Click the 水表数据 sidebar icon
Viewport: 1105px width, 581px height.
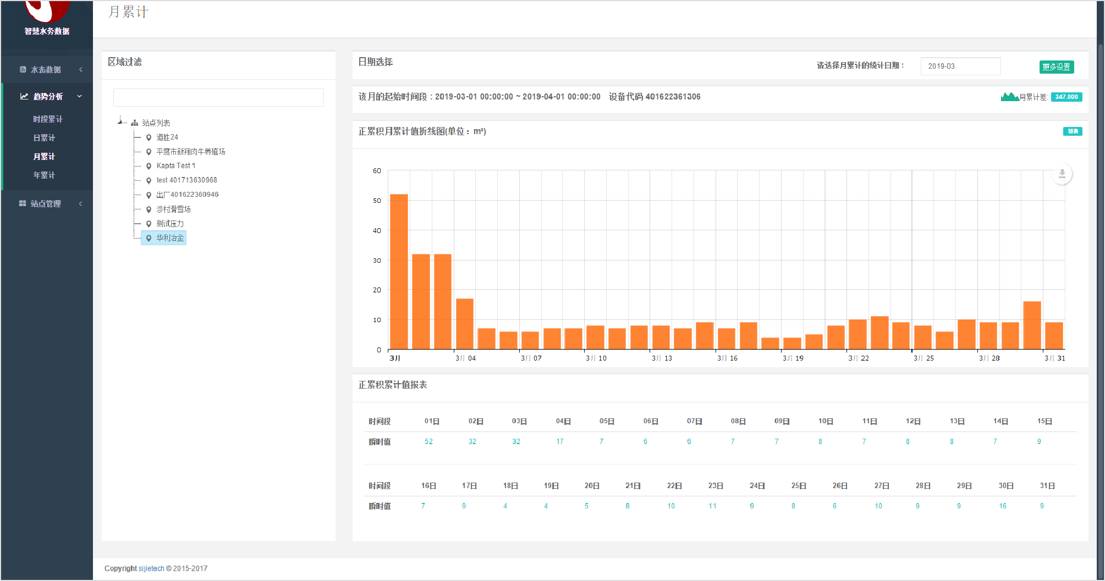click(23, 70)
